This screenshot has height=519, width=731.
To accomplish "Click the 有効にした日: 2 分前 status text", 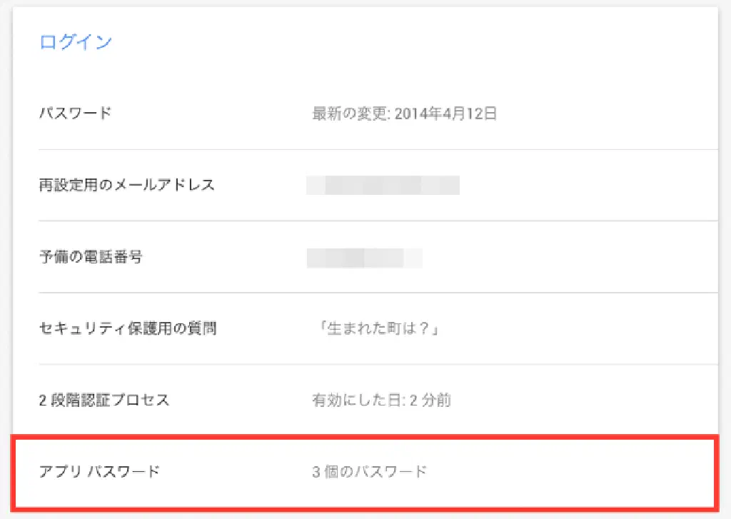I will 381,400.
